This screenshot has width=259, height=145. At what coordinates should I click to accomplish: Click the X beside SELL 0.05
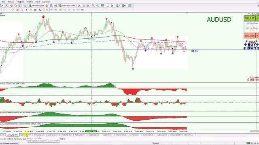coord(257,36)
